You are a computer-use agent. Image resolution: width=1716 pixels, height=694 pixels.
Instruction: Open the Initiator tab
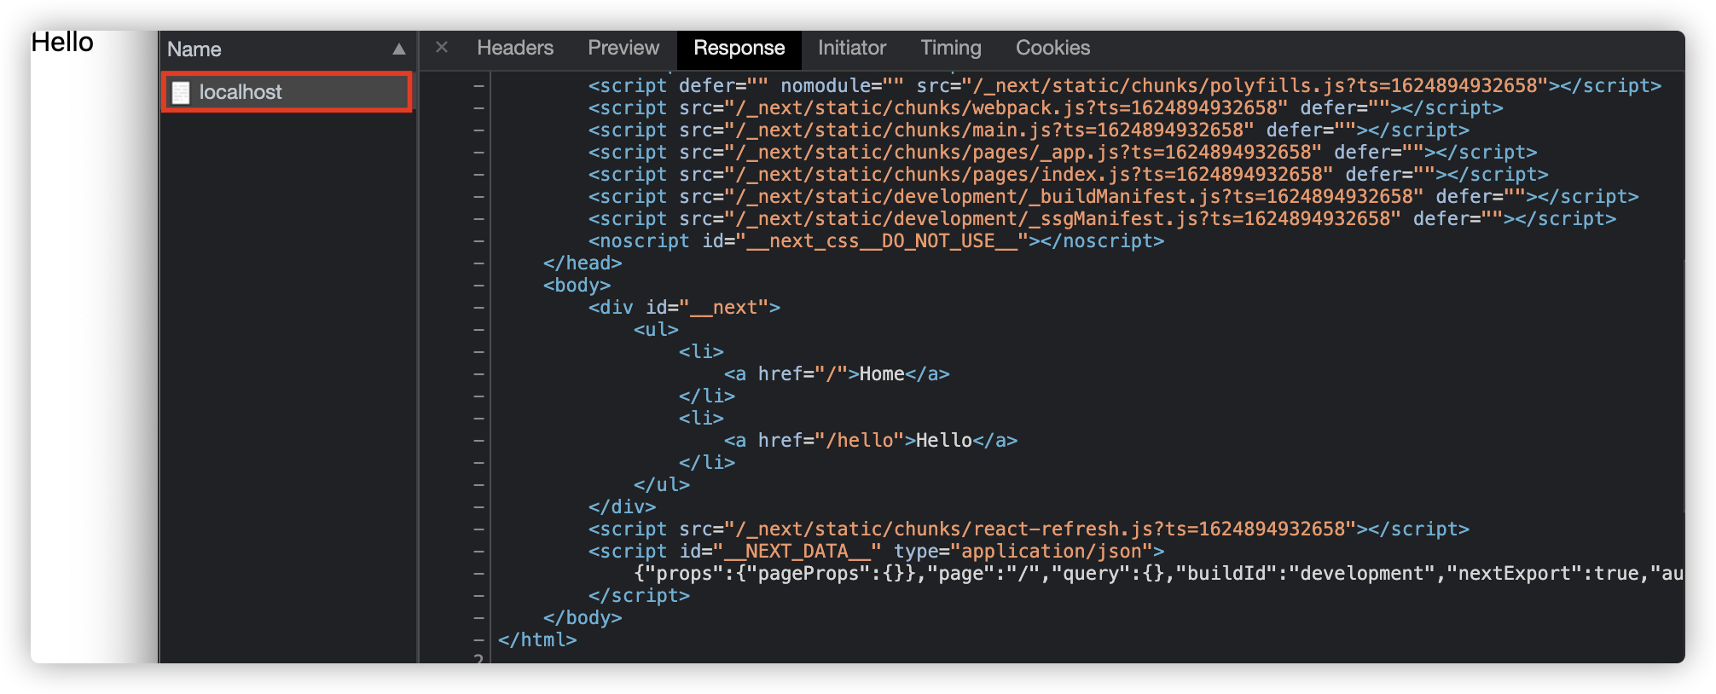(852, 48)
